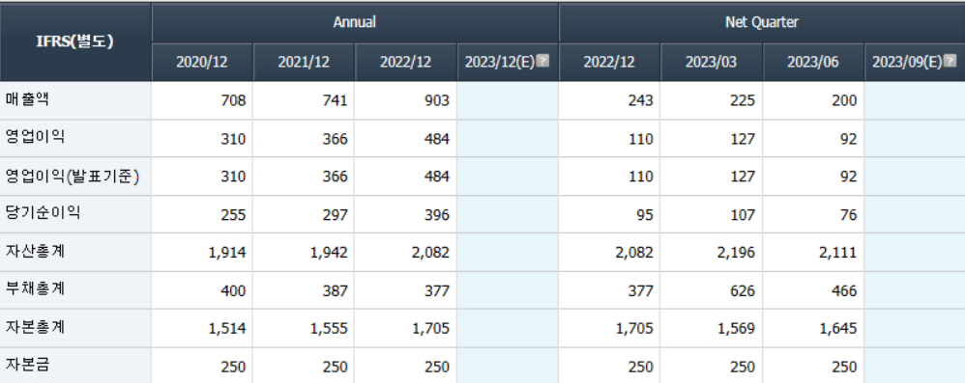Select the 2020/12 column header
The width and height of the screenshot is (965, 383).
point(202,62)
